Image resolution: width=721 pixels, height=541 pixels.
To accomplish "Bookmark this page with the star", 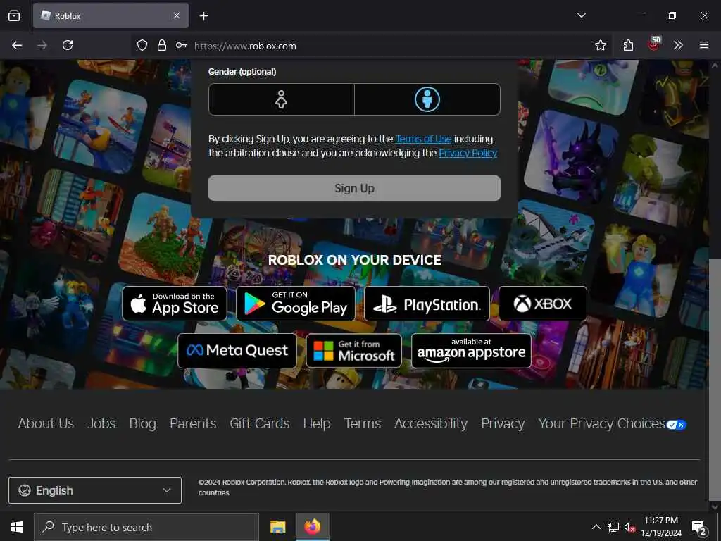I will pyautogui.click(x=600, y=45).
